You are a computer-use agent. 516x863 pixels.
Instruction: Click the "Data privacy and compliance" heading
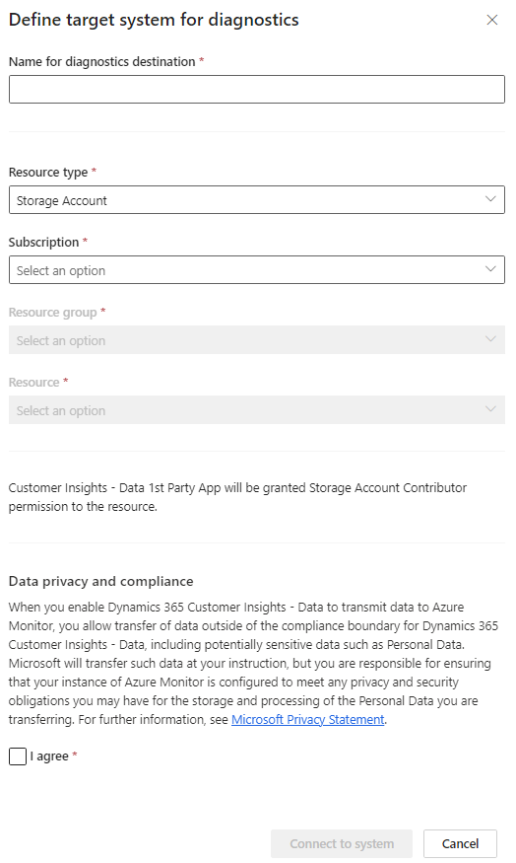pyautogui.click(x=101, y=581)
